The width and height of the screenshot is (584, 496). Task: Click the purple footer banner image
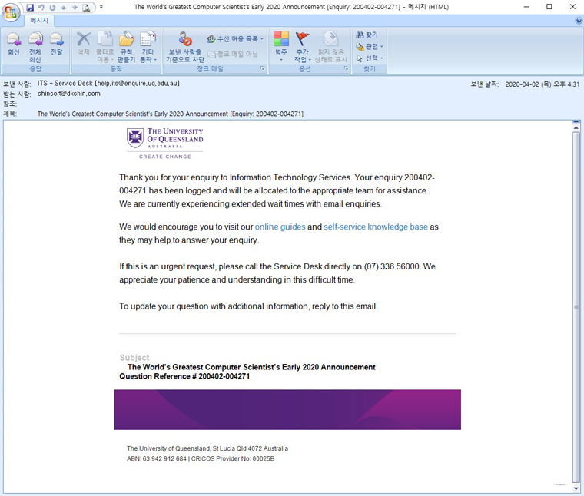[x=287, y=410]
